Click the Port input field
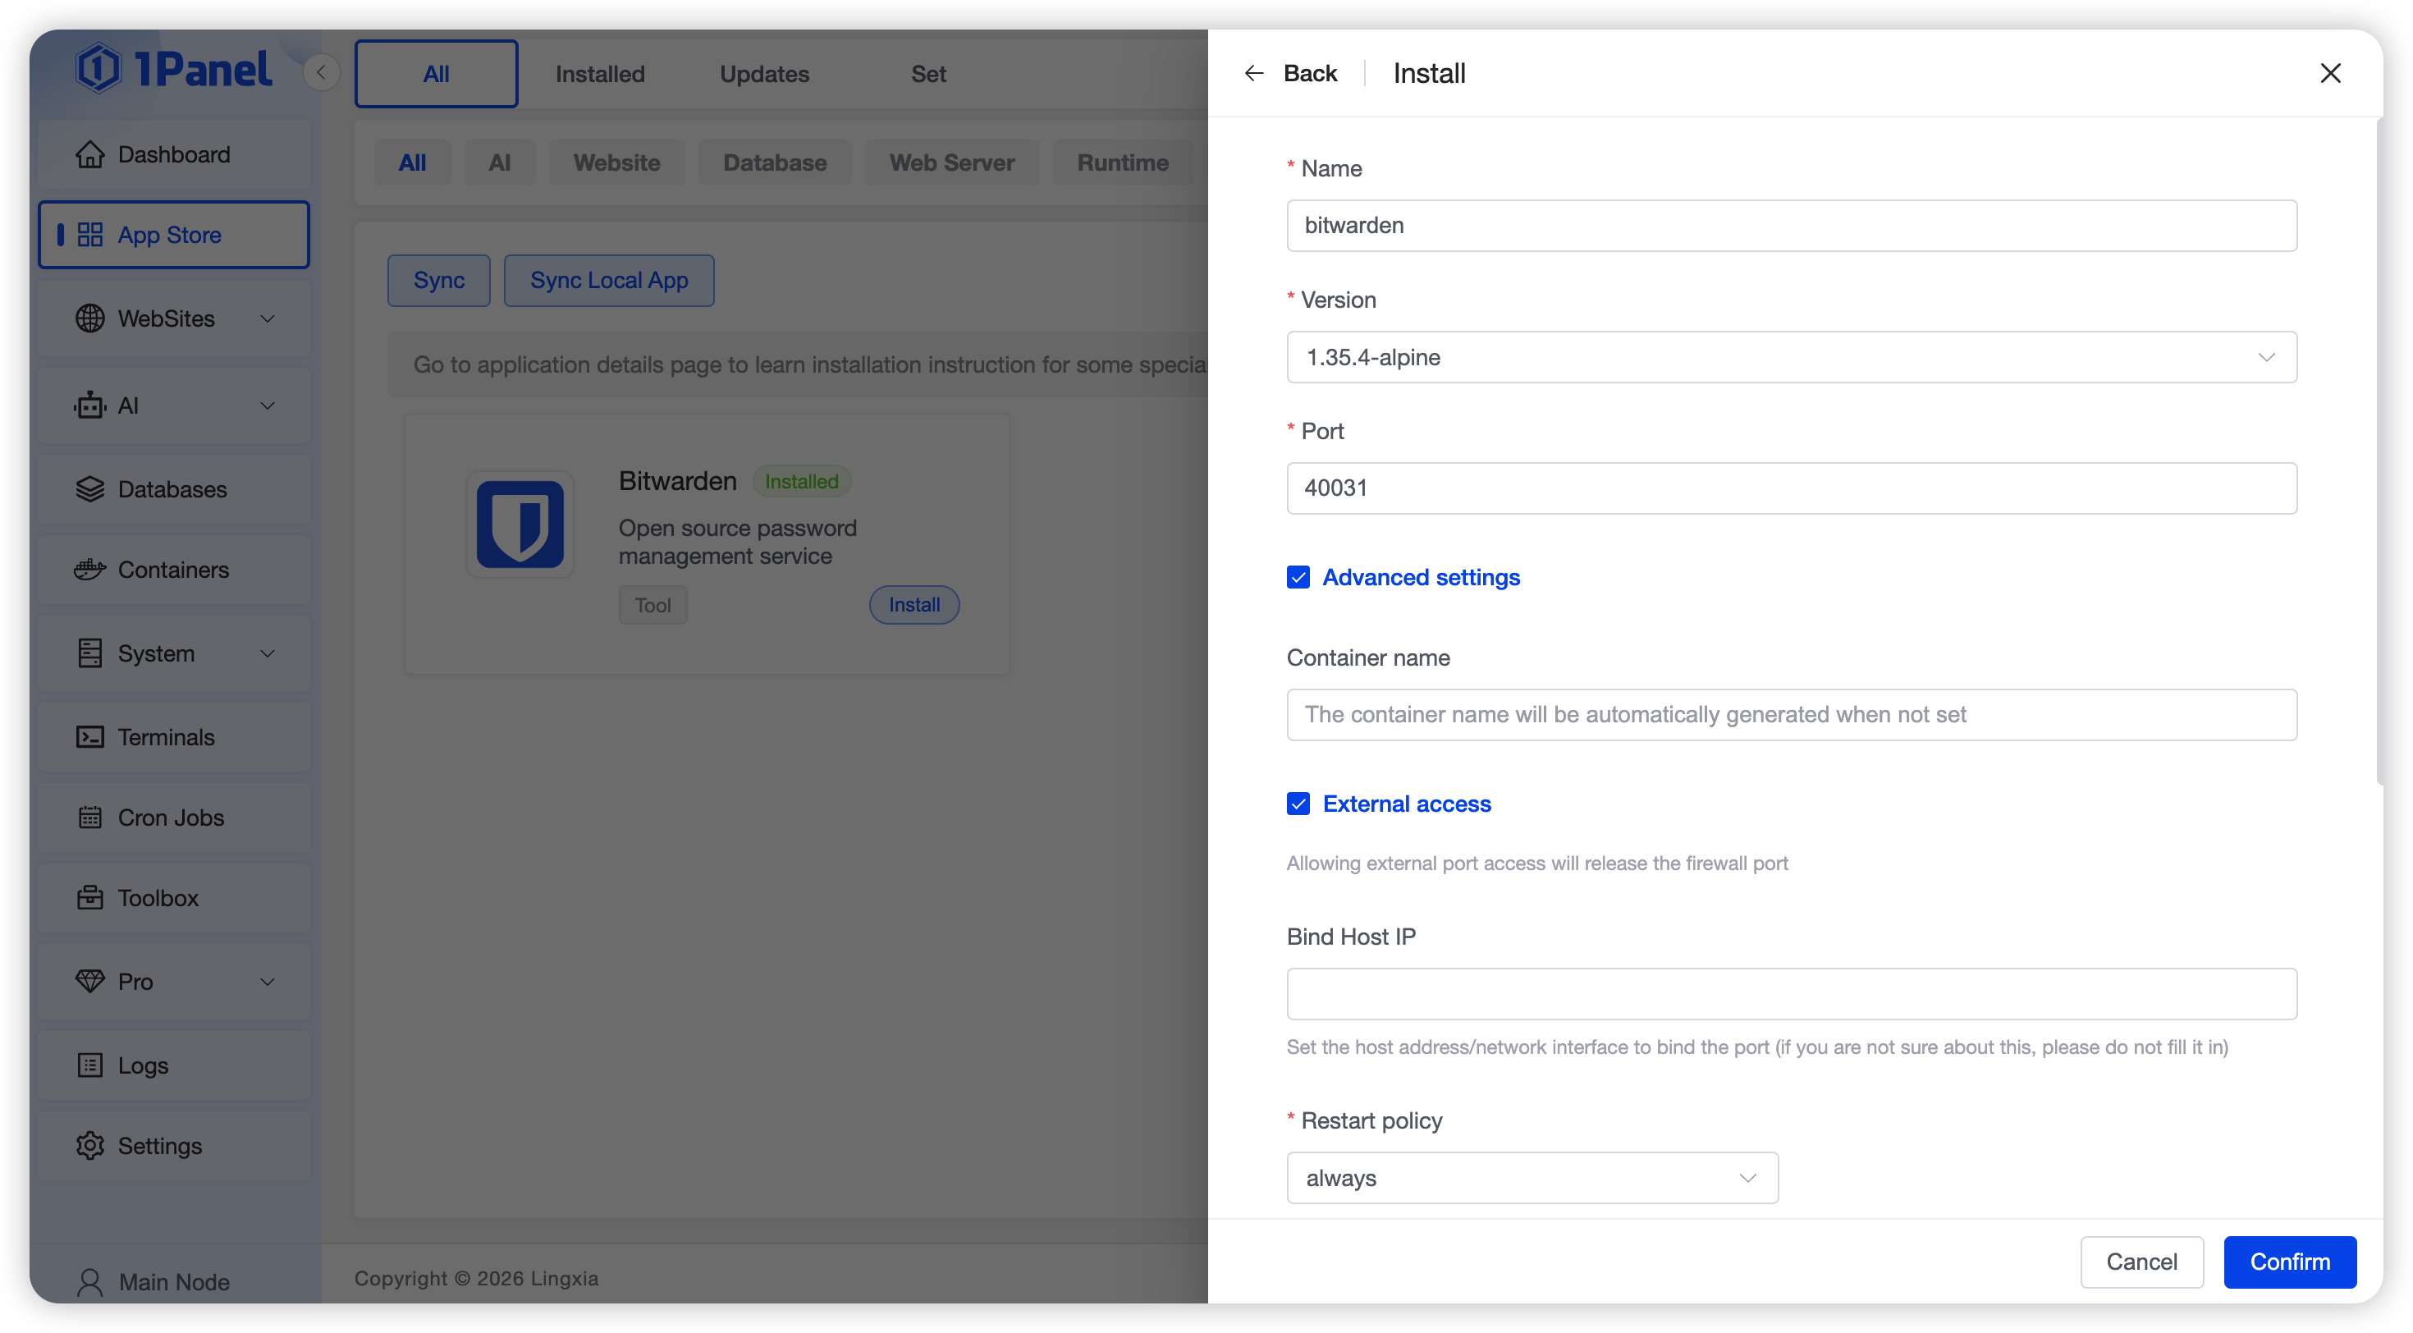 [1791, 488]
